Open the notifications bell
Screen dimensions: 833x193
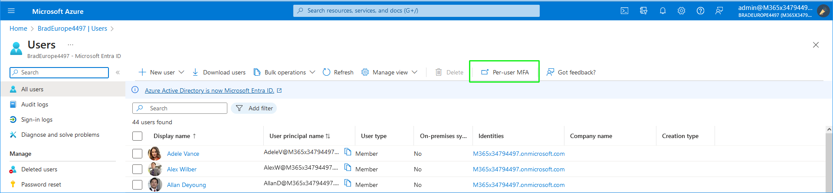click(662, 11)
